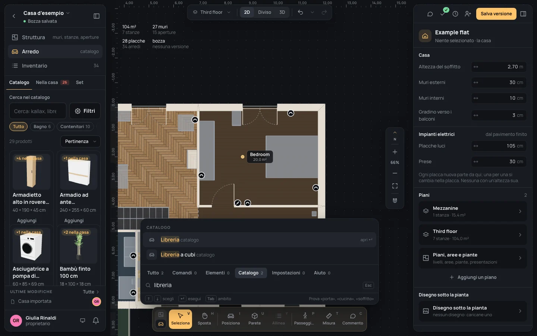Collapse the right panel via sidebar icon
537x336 pixels.
(x=523, y=14)
